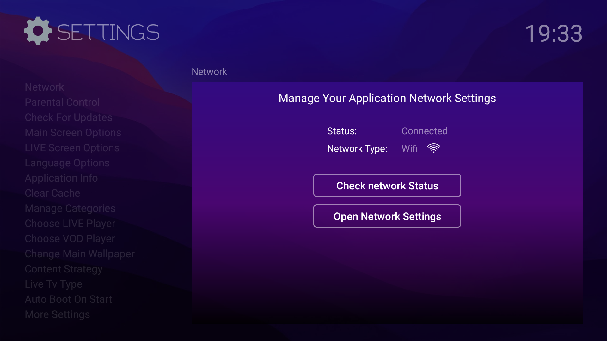Select Check For Updates option
This screenshot has height=341, width=607.
click(x=68, y=117)
